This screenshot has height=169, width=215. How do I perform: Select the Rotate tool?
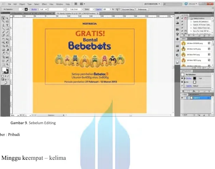pyautogui.click(x=3, y=39)
